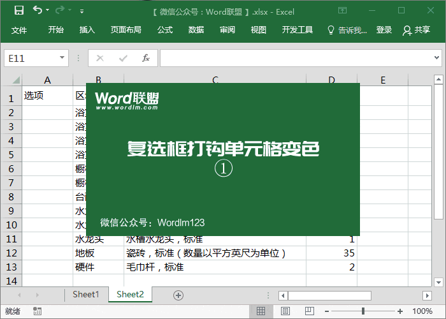446x319 pixels.
Task: Click the sheet tab scroll left arrow
Action: [x=19, y=295]
